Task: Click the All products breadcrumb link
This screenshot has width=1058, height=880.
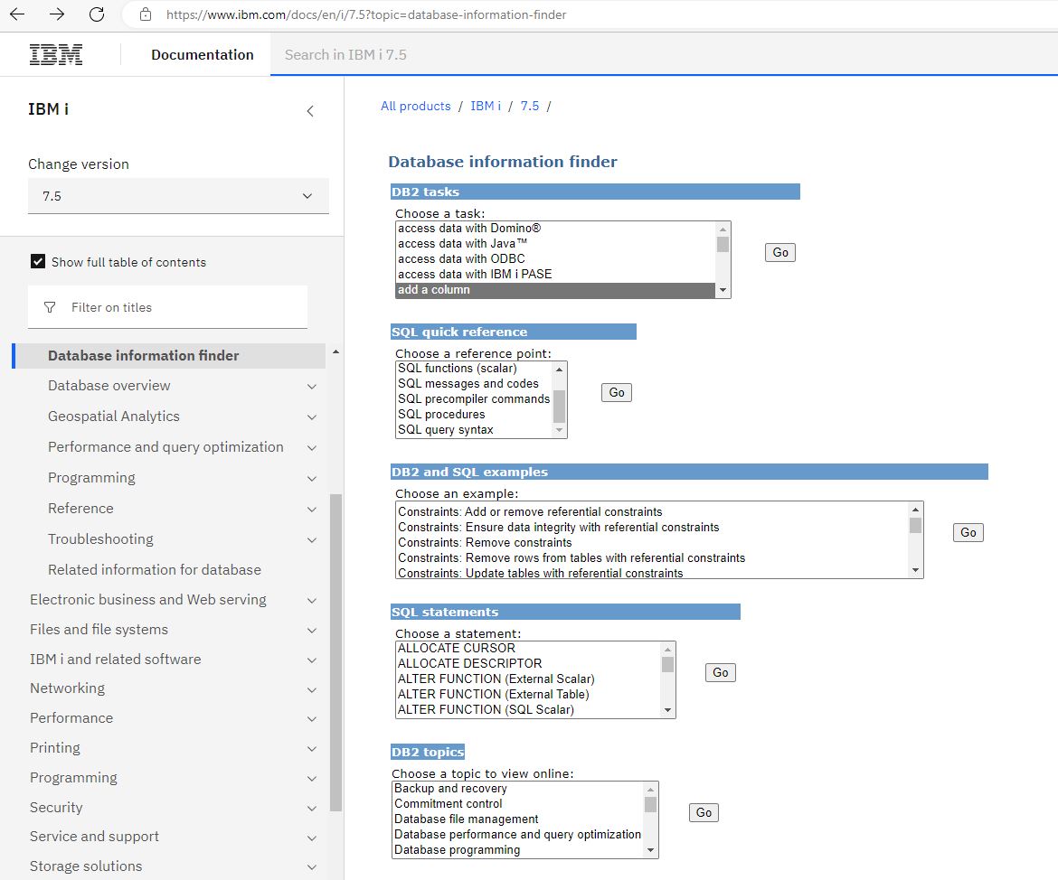Action: pyautogui.click(x=416, y=106)
